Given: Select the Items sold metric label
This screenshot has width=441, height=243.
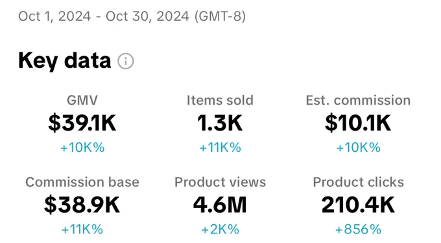Looking at the screenshot, I should click(220, 100).
